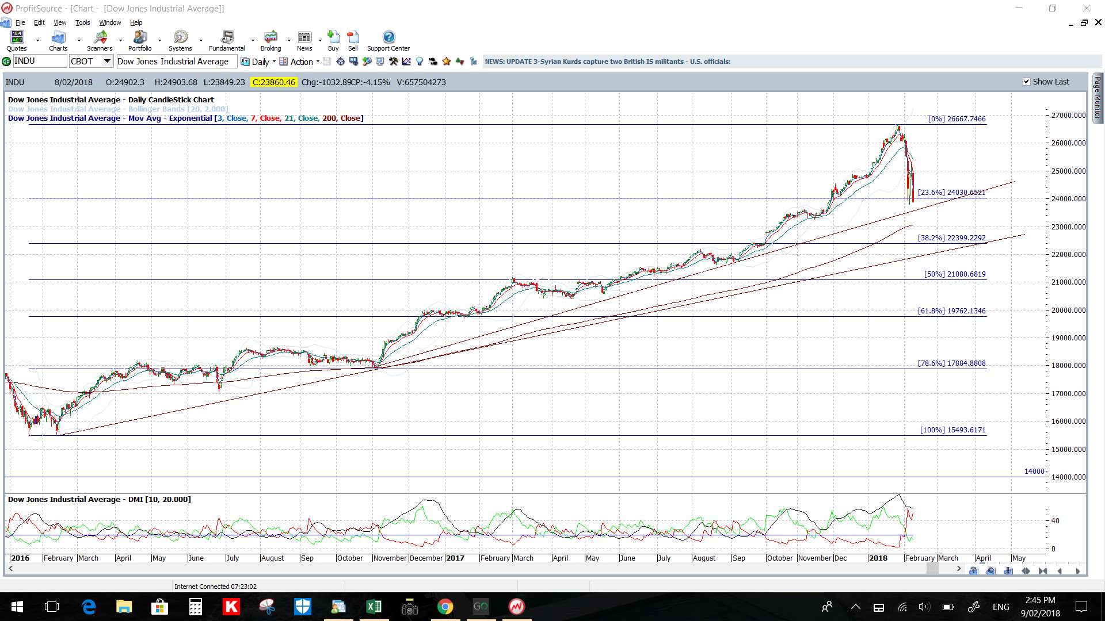
Task: Click the green-red arrows icon
Action: 459,62
